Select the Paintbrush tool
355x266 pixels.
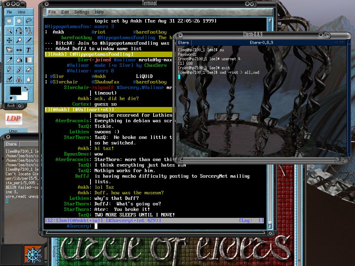click(19, 70)
